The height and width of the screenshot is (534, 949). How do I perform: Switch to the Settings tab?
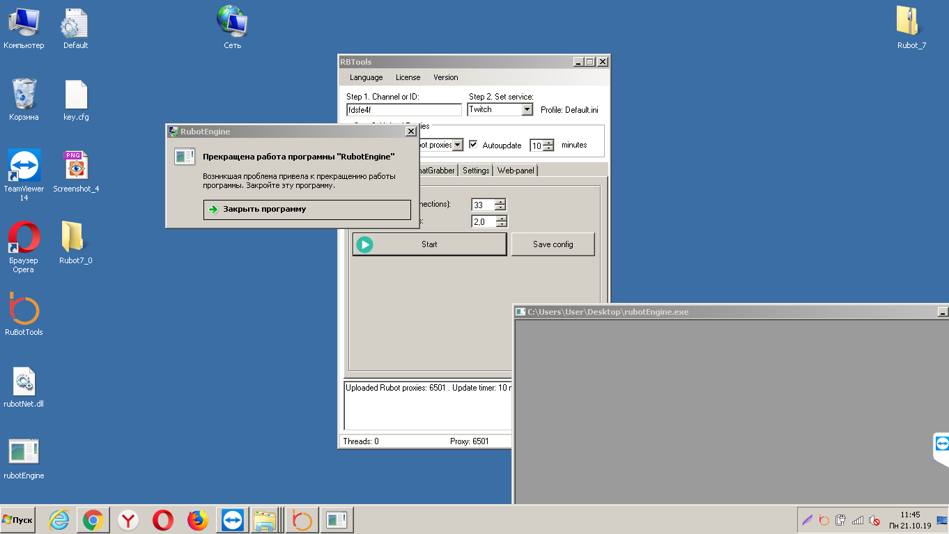pyautogui.click(x=476, y=171)
